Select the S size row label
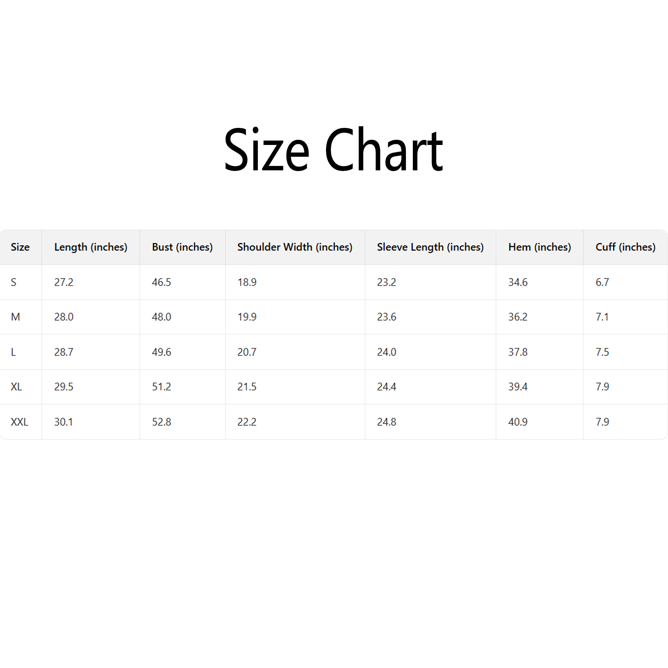 (13, 282)
